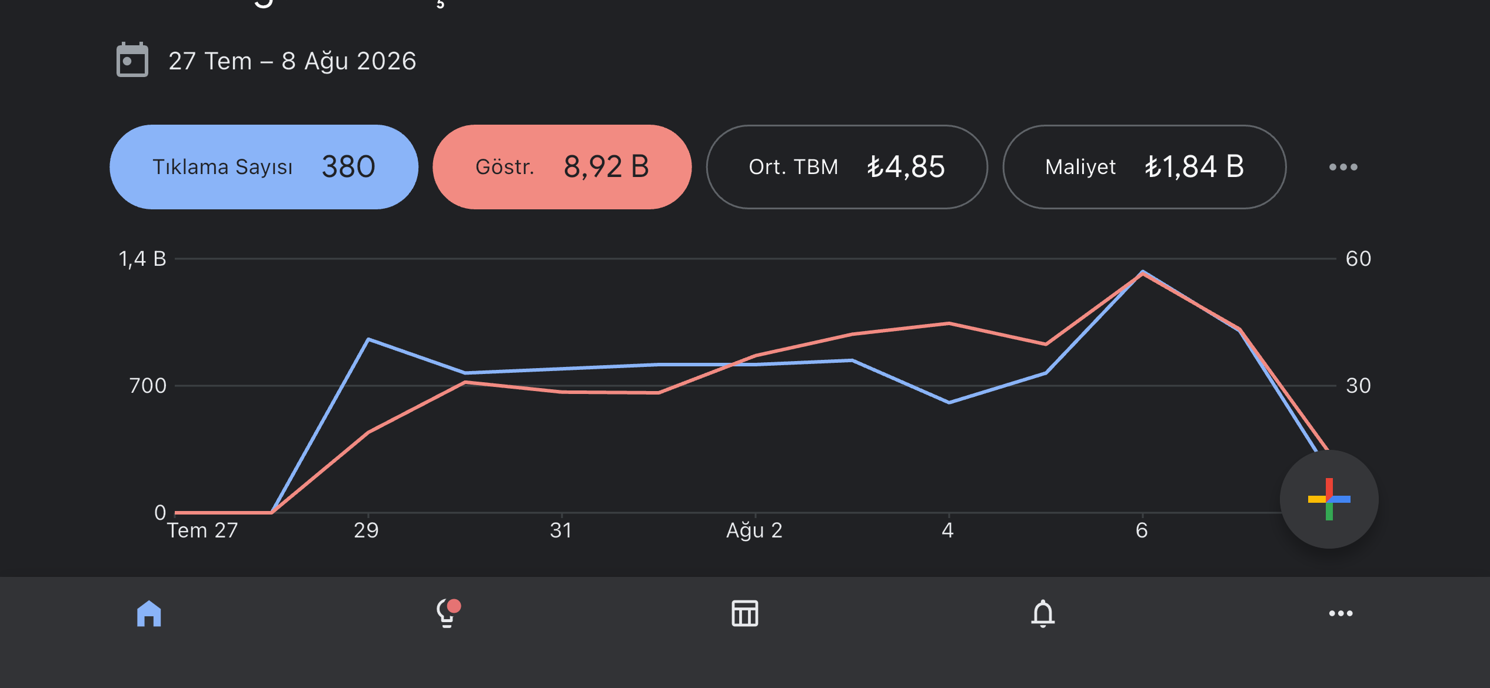
Task: Tap the 29 x-axis date label
Action: pos(366,530)
